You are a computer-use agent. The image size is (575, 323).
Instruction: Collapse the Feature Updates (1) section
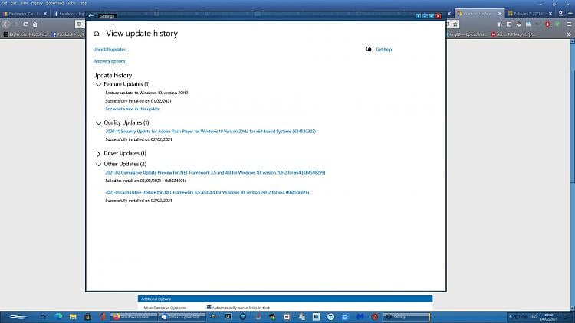coord(98,84)
